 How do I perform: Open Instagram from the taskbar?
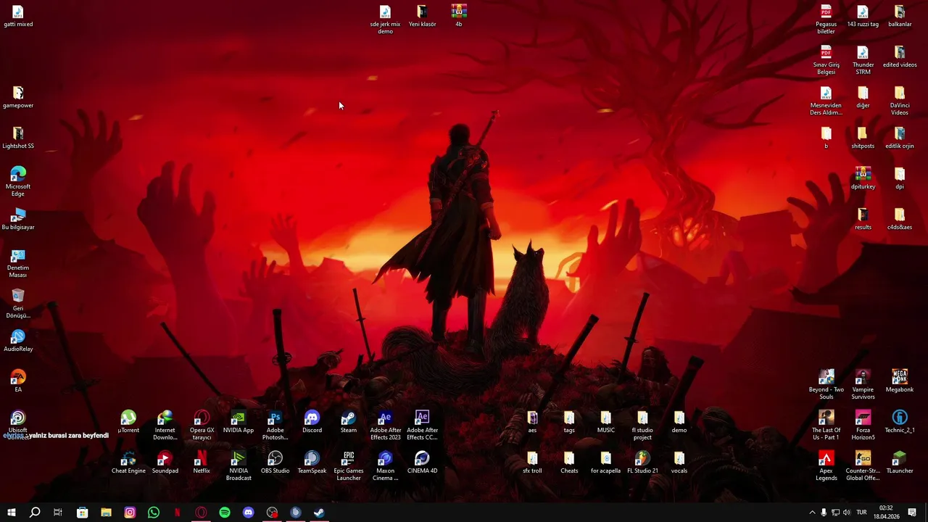click(130, 513)
